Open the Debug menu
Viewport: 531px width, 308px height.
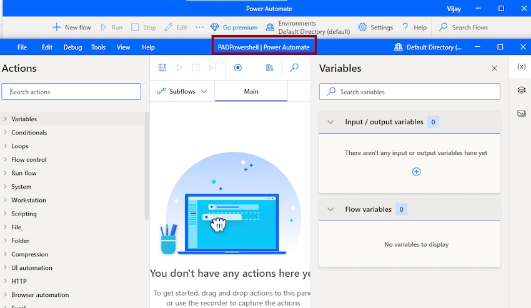pos(72,47)
